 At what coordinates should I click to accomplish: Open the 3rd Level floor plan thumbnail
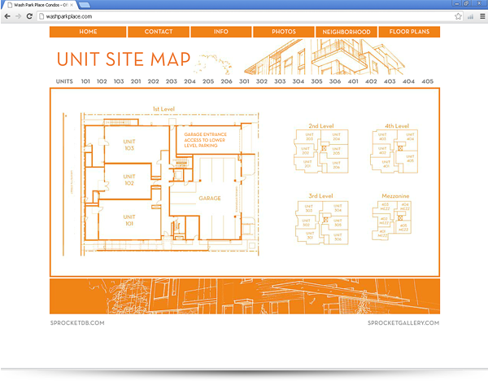coord(321,222)
